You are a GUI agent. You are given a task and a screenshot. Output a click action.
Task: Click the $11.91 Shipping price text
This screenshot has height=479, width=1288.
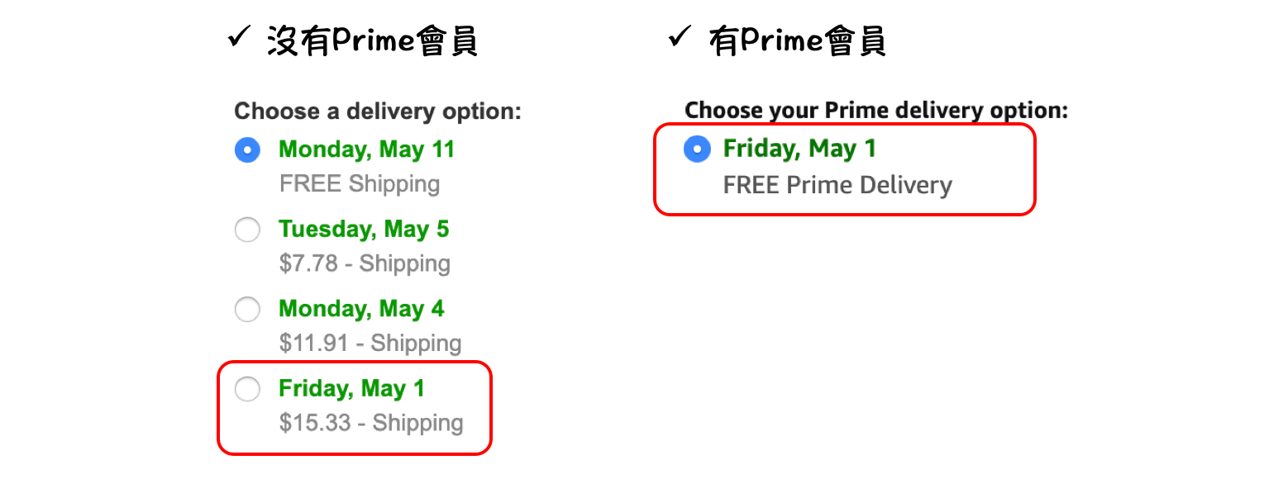[369, 343]
